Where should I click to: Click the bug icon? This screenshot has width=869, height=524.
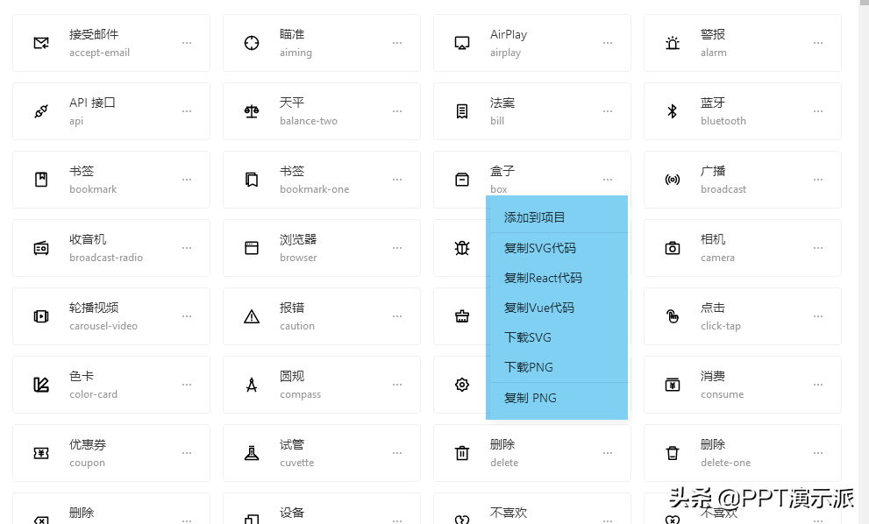point(461,248)
